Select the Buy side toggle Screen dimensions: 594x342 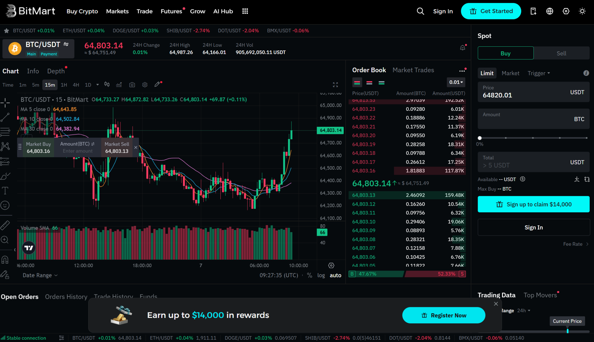(x=505, y=53)
